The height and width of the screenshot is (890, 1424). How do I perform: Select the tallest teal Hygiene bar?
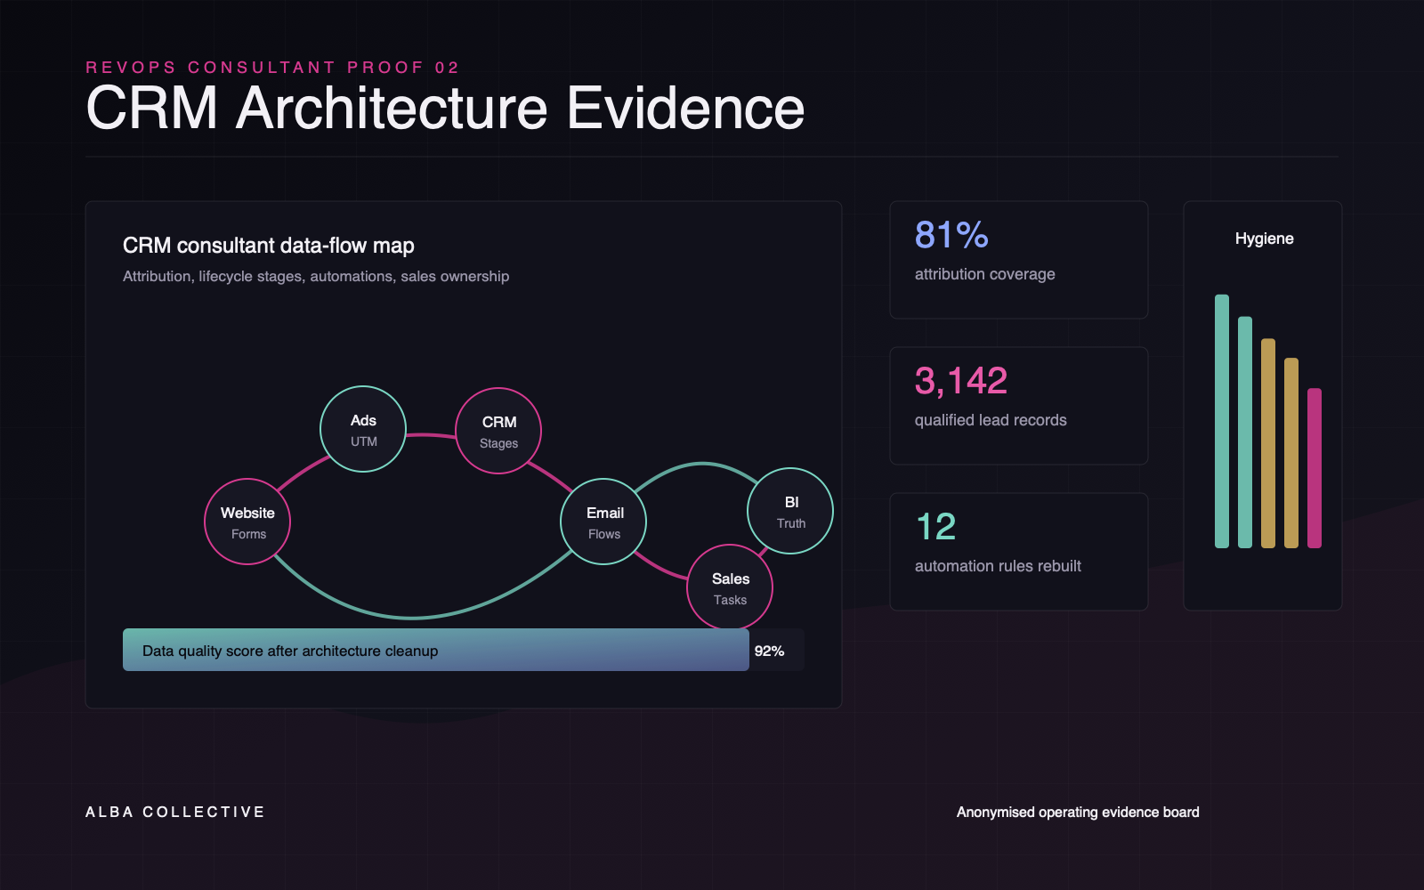[1222, 421]
